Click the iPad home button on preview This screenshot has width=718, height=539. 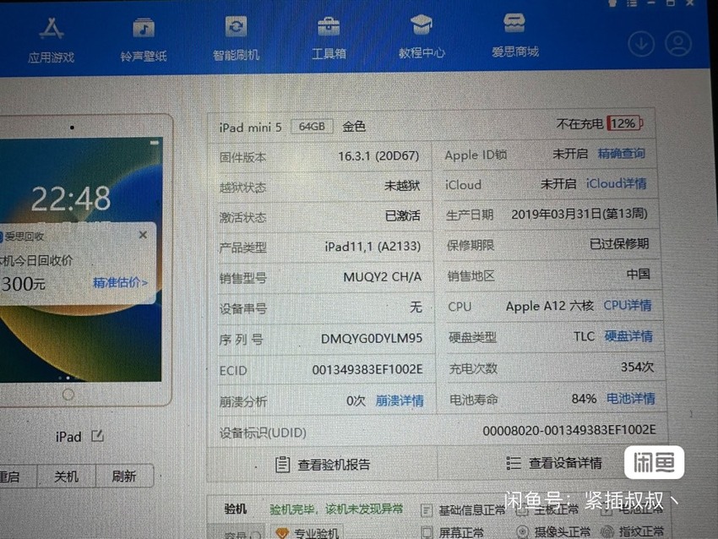[x=68, y=394]
